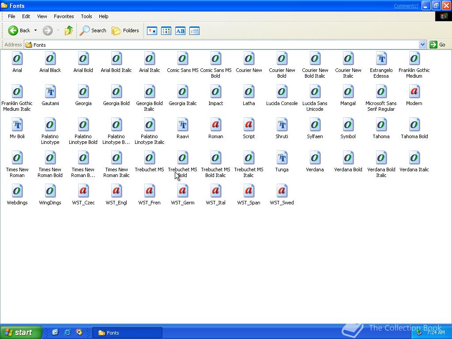Open the Tools menu
Viewport: 452px width, 339px height.
86,16
